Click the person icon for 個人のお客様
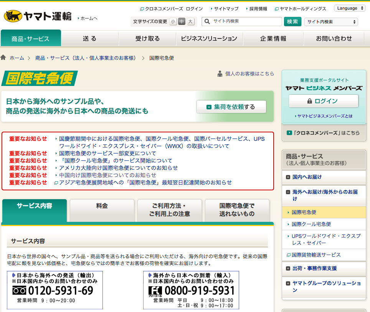Viewport: 370px width, 312px height. point(220,74)
